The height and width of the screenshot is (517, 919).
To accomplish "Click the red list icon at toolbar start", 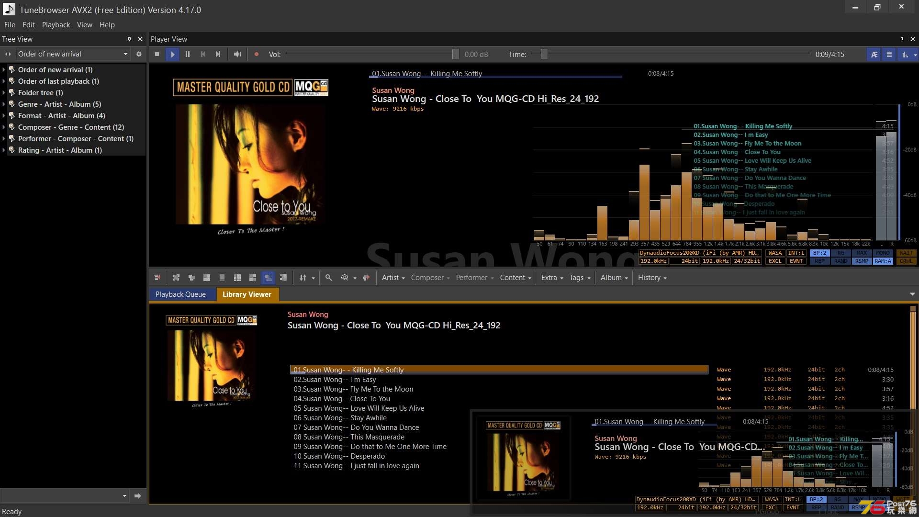I will pos(157,278).
